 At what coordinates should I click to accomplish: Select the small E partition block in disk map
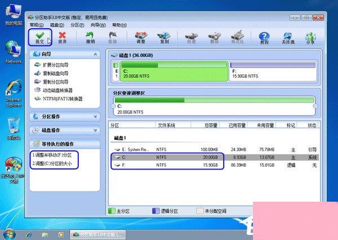pyautogui.click(x=116, y=72)
